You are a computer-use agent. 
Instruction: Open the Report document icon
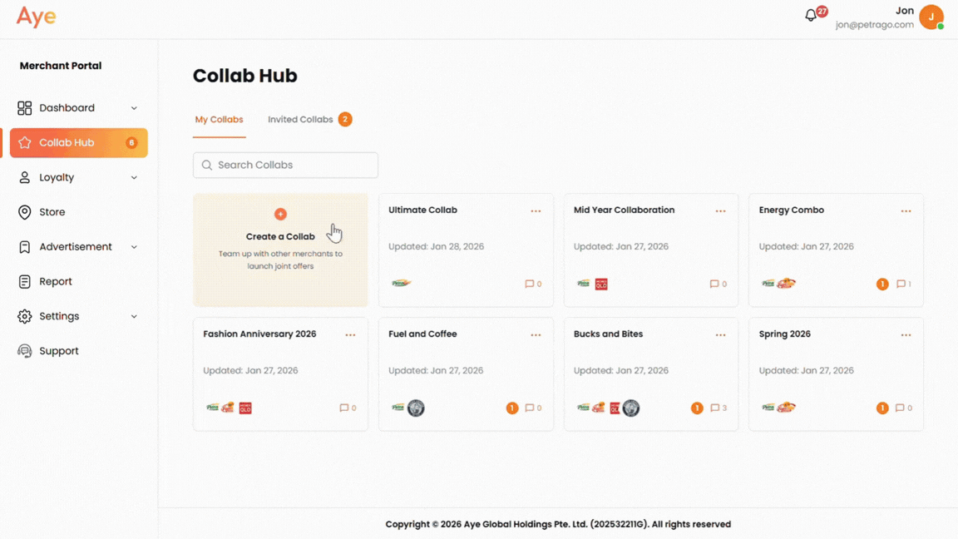click(23, 281)
